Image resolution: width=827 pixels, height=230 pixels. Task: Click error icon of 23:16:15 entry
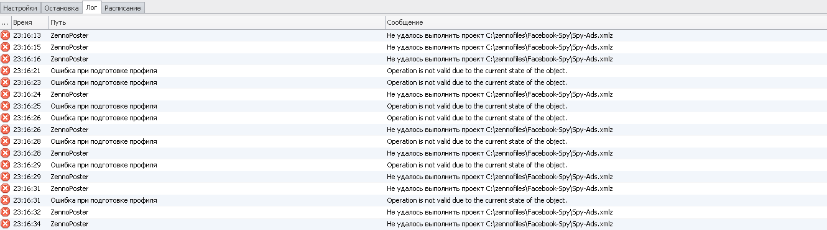pyautogui.click(x=5, y=47)
